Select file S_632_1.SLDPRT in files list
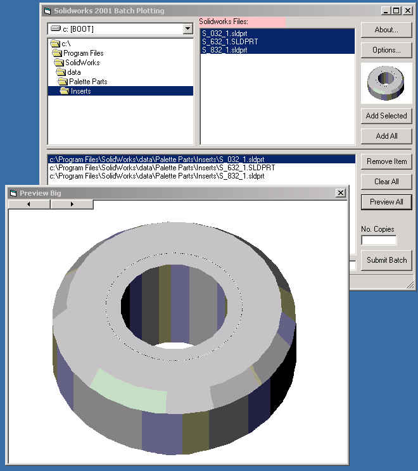 [230, 41]
